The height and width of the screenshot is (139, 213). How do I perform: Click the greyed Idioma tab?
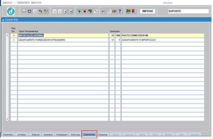click(x=116, y=134)
